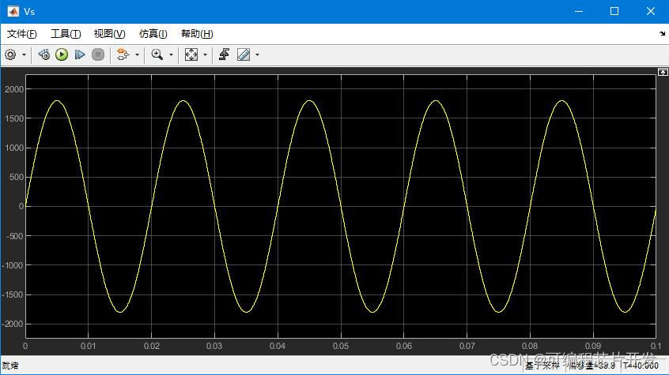
Task: Run the simulation with the play button
Action: pos(62,54)
